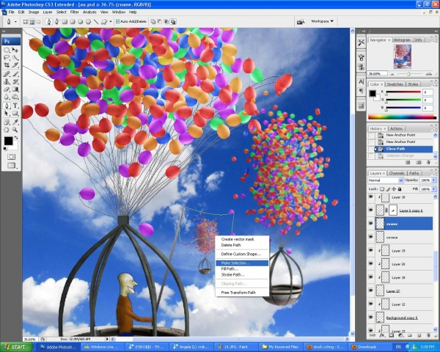The image size is (440, 352).
Task: Select the Path Selection tool
Action: point(7,114)
